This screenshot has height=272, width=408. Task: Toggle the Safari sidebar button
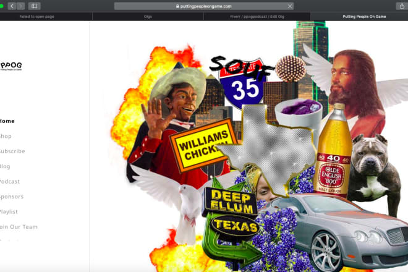coord(35,6)
